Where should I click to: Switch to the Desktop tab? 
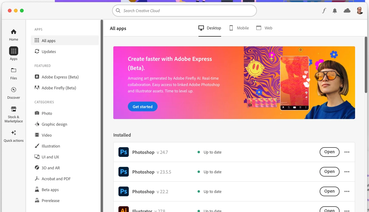click(210, 28)
